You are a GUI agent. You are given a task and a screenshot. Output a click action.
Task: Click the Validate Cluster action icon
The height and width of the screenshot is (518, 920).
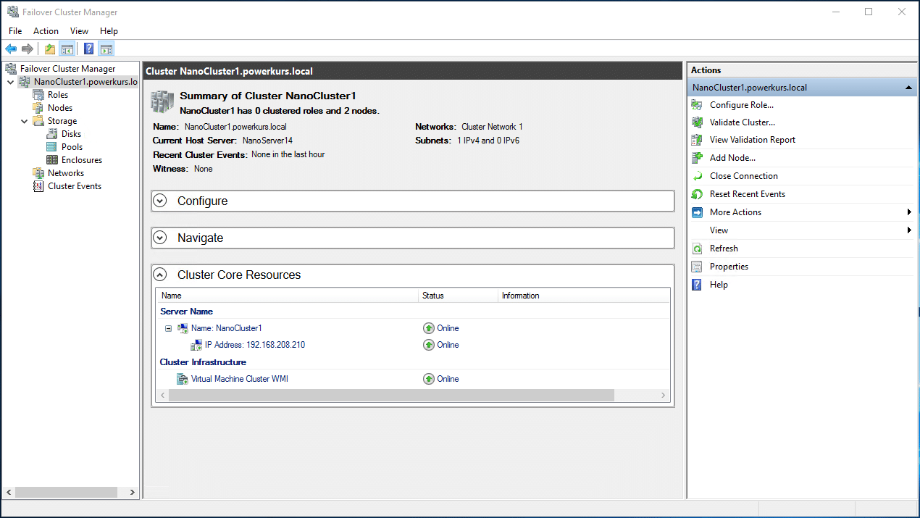pyautogui.click(x=697, y=122)
